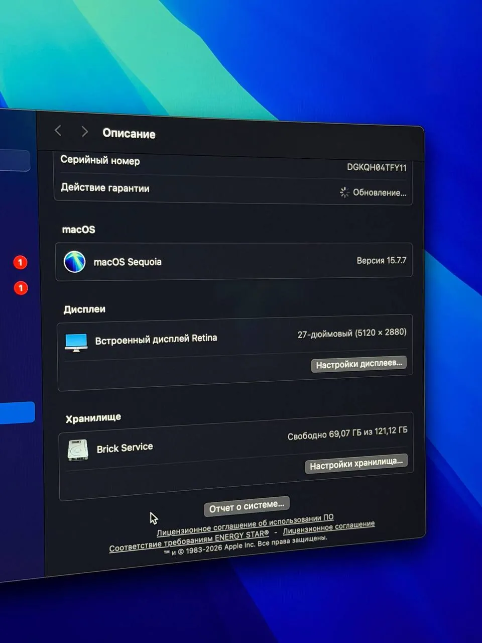Viewport: 482px width, 643px height.
Task: Go forward with the right chevron arrow
Action: [84, 132]
